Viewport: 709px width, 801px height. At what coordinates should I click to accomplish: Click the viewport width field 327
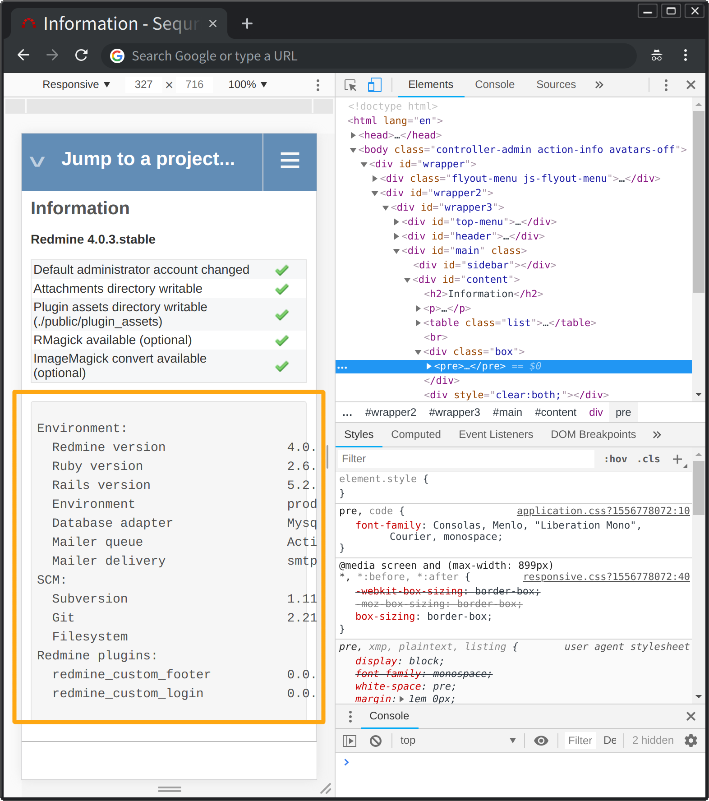pyautogui.click(x=143, y=85)
